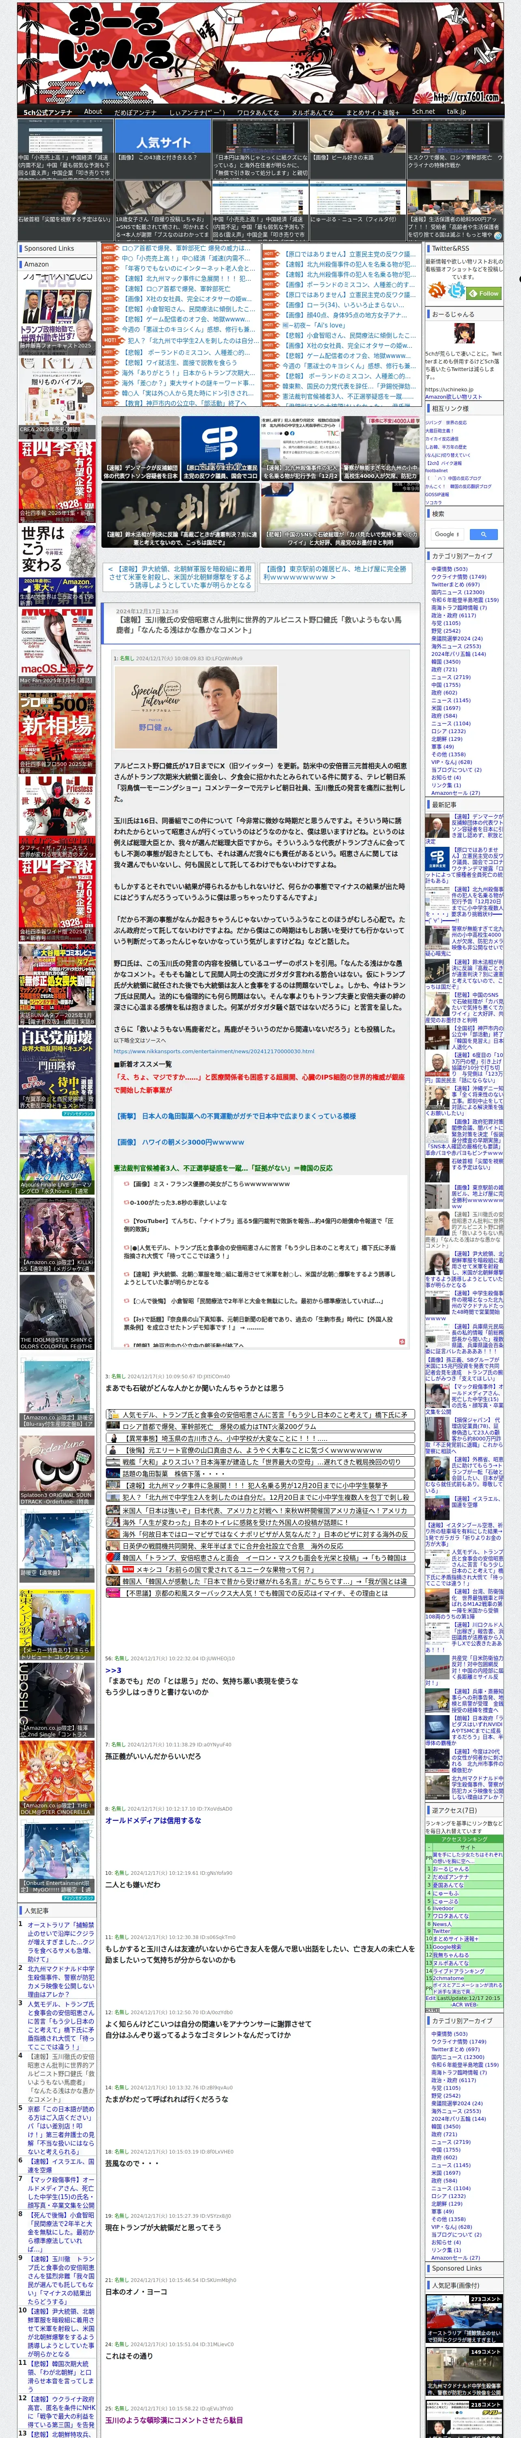
Task: Open the 2024年パリ五輪 (144) category link
Action: pyautogui.click(x=458, y=654)
